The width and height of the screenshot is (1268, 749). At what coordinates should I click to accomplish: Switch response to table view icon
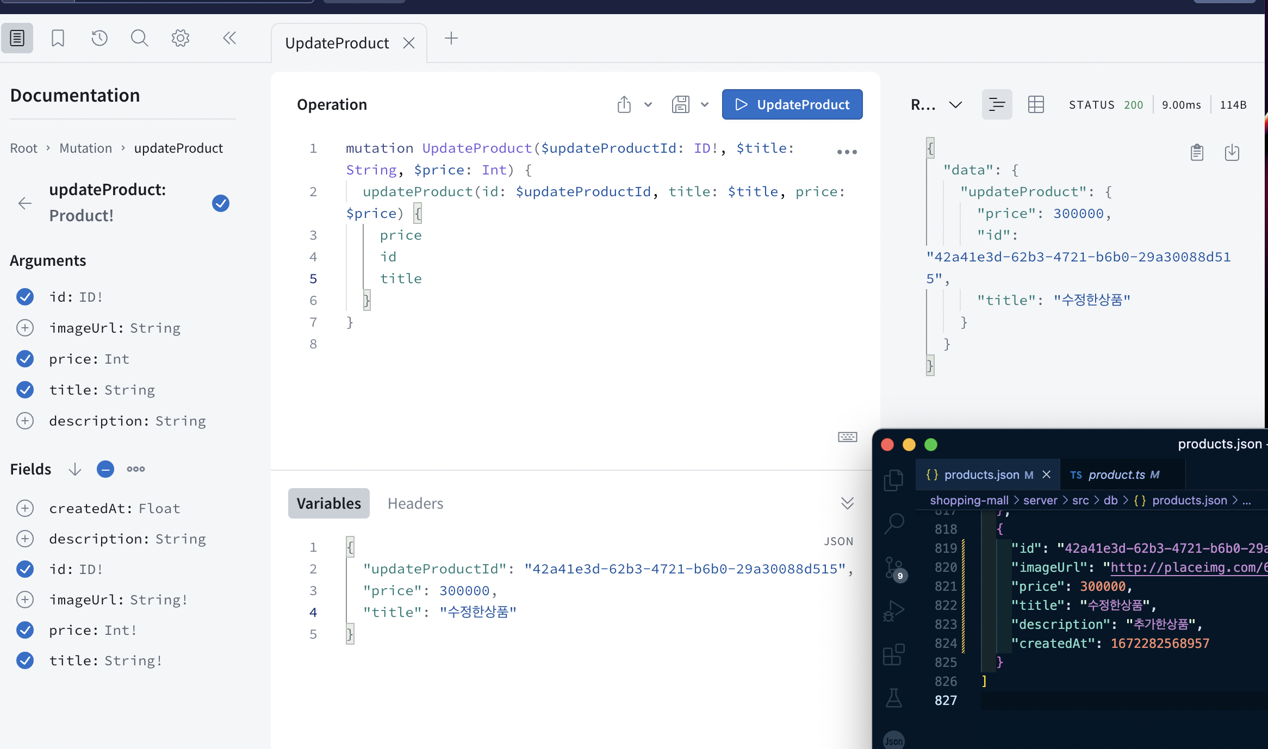[x=1036, y=104]
